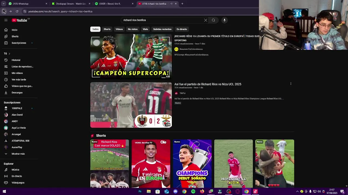Open Short 'Champions debut soñado'

[192, 164]
